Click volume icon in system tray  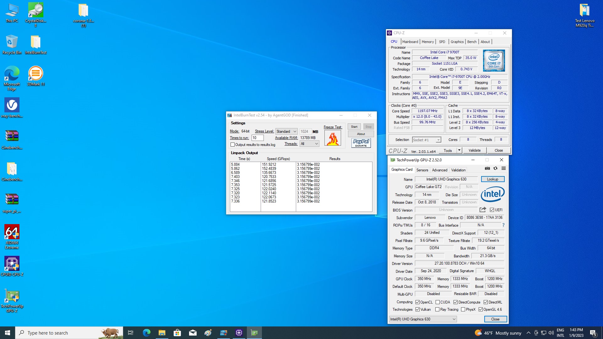click(x=551, y=333)
